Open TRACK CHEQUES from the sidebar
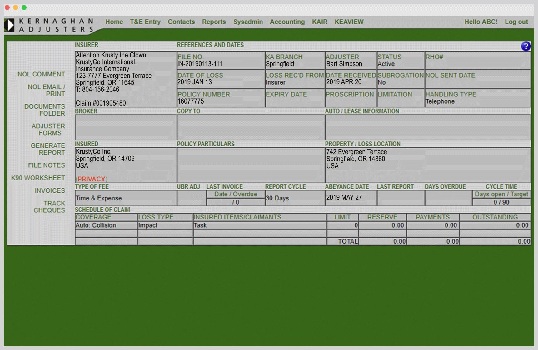Screen dimensions: 538x350 [49, 207]
